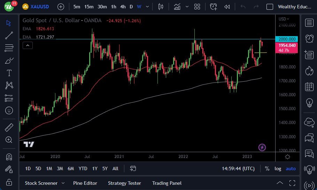Open the candlestick chart style icon
This screenshot has width=317, height=190.
click(161, 7)
